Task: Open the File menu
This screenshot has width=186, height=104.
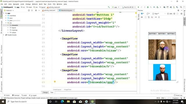Action: (x=2, y=4)
